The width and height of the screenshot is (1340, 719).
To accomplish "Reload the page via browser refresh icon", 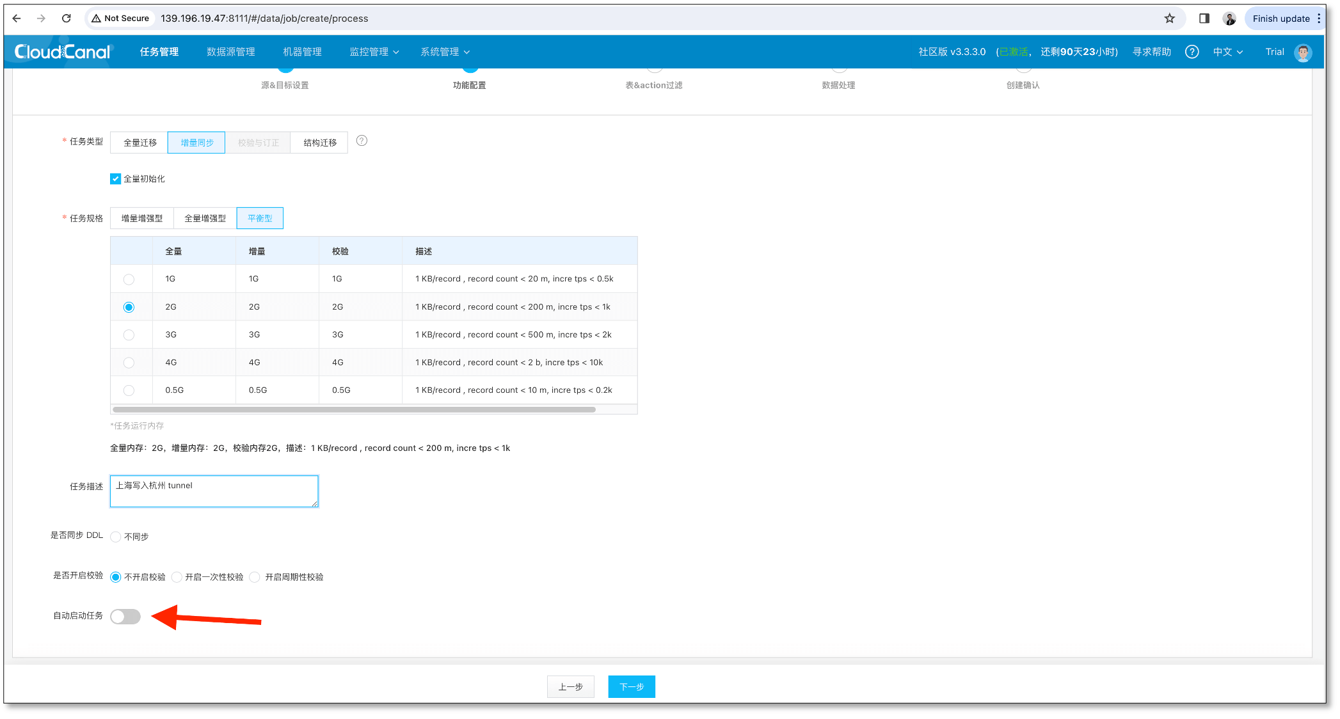I will click(x=67, y=19).
